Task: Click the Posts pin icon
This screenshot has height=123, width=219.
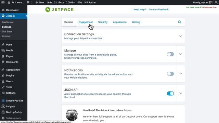Action: click(3, 45)
